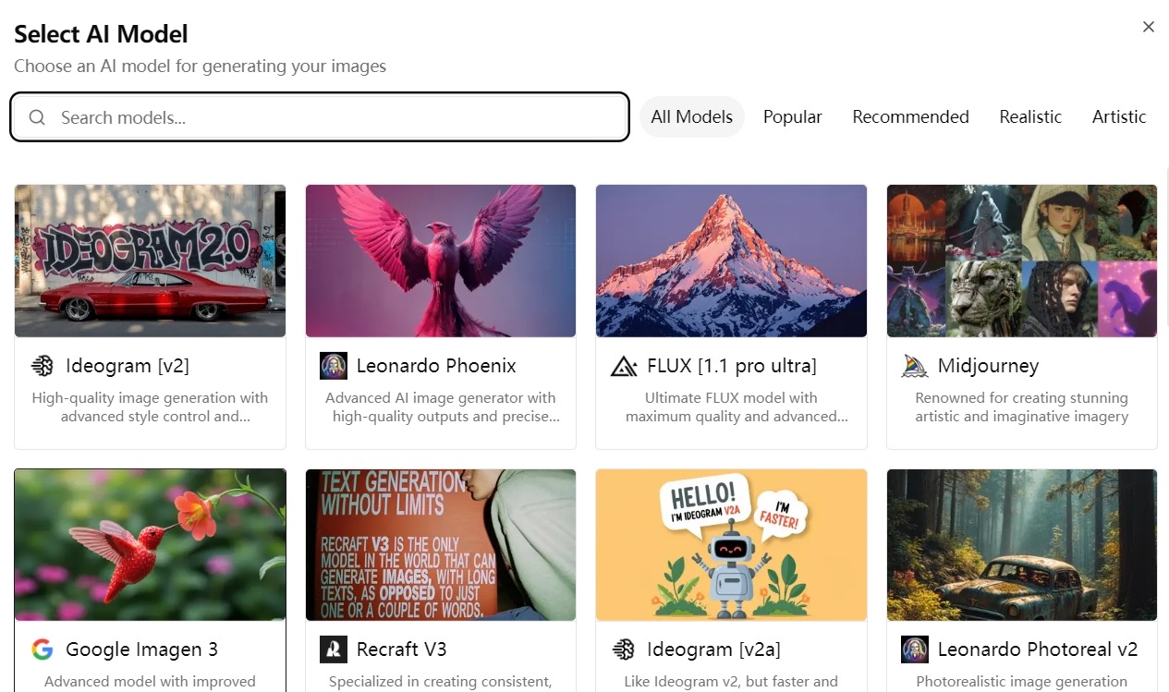Select the Ideogram 2.0 graffiti car thumbnail
The width and height of the screenshot is (1169, 692).
[x=151, y=261]
